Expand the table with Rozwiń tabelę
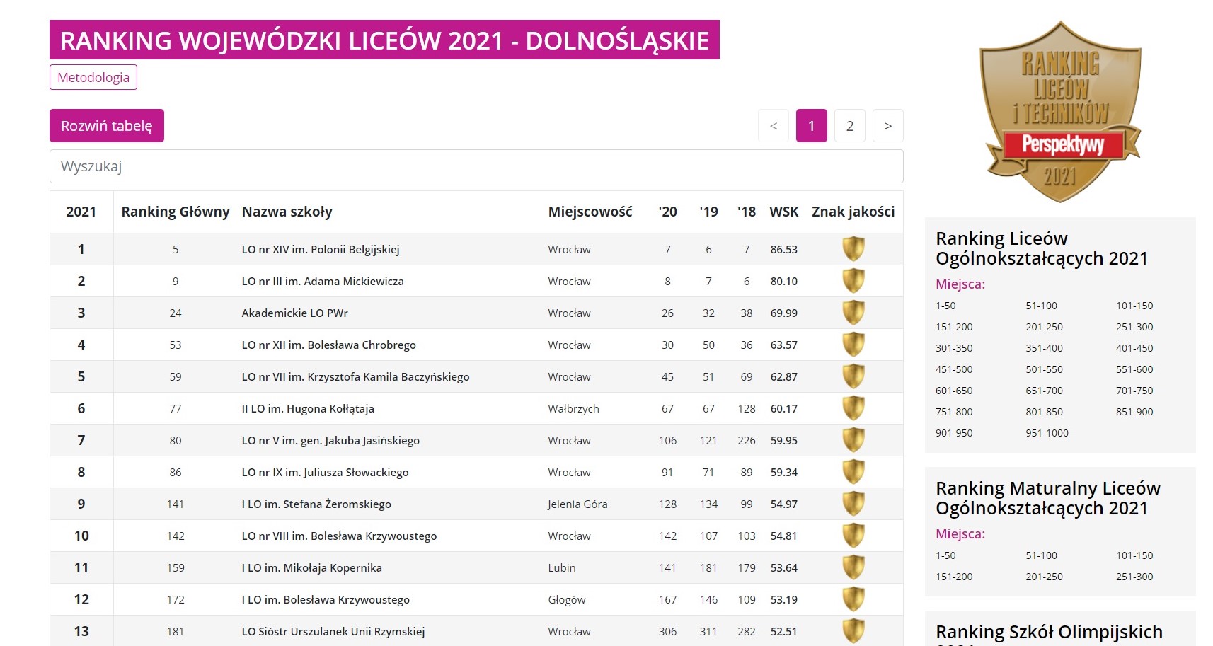Image resolution: width=1213 pixels, height=646 pixels. [106, 125]
